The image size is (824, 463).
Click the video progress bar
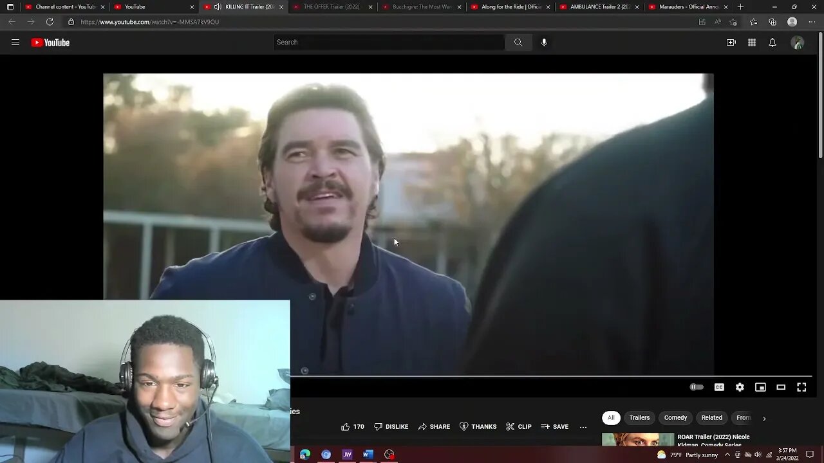click(x=550, y=376)
